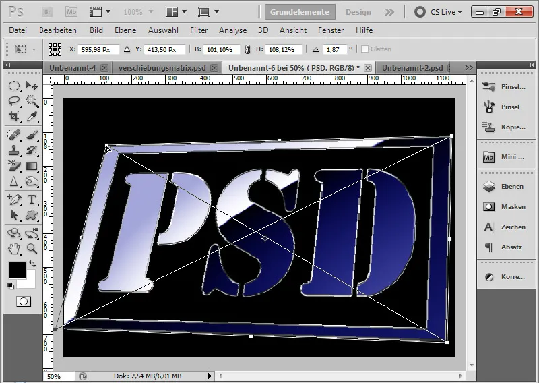
Task: Select the Magic Wand tool
Action: pos(32,101)
